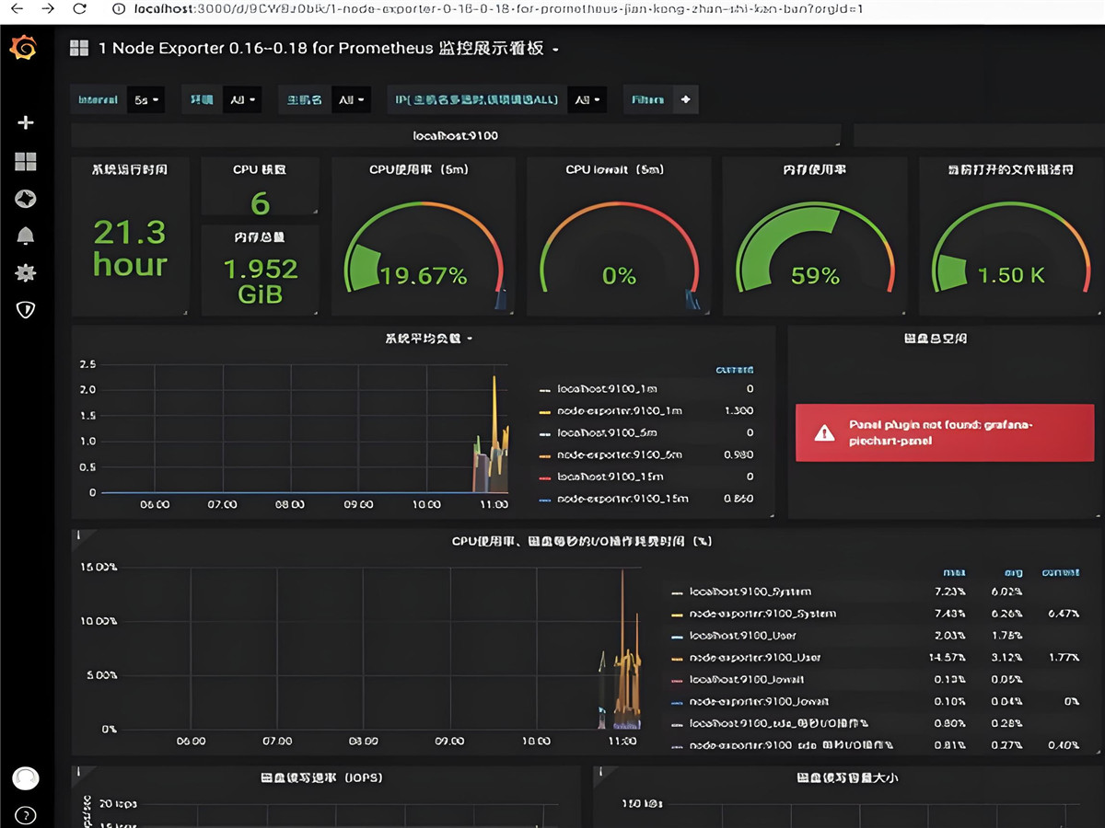Sort the CPU legend by its current column
Image resolution: width=1105 pixels, height=828 pixels.
pyautogui.click(x=1061, y=572)
